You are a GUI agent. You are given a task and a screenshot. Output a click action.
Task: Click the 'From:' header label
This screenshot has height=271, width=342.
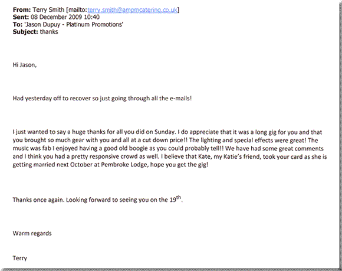pyautogui.click(x=22, y=9)
